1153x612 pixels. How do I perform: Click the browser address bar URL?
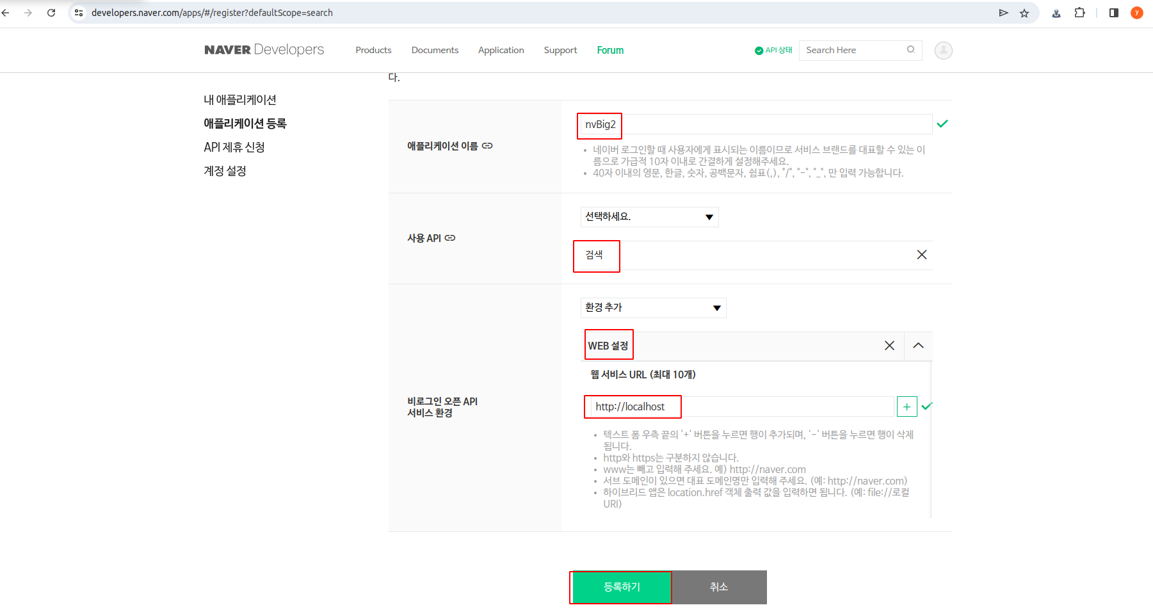click(x=212, y=13)
